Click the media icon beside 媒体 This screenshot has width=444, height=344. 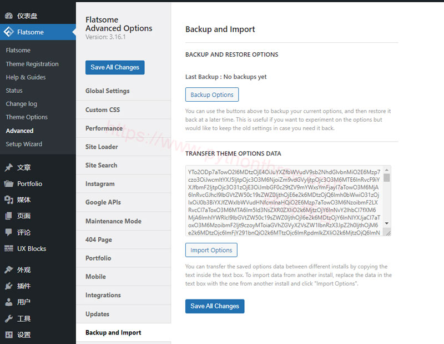9,200
